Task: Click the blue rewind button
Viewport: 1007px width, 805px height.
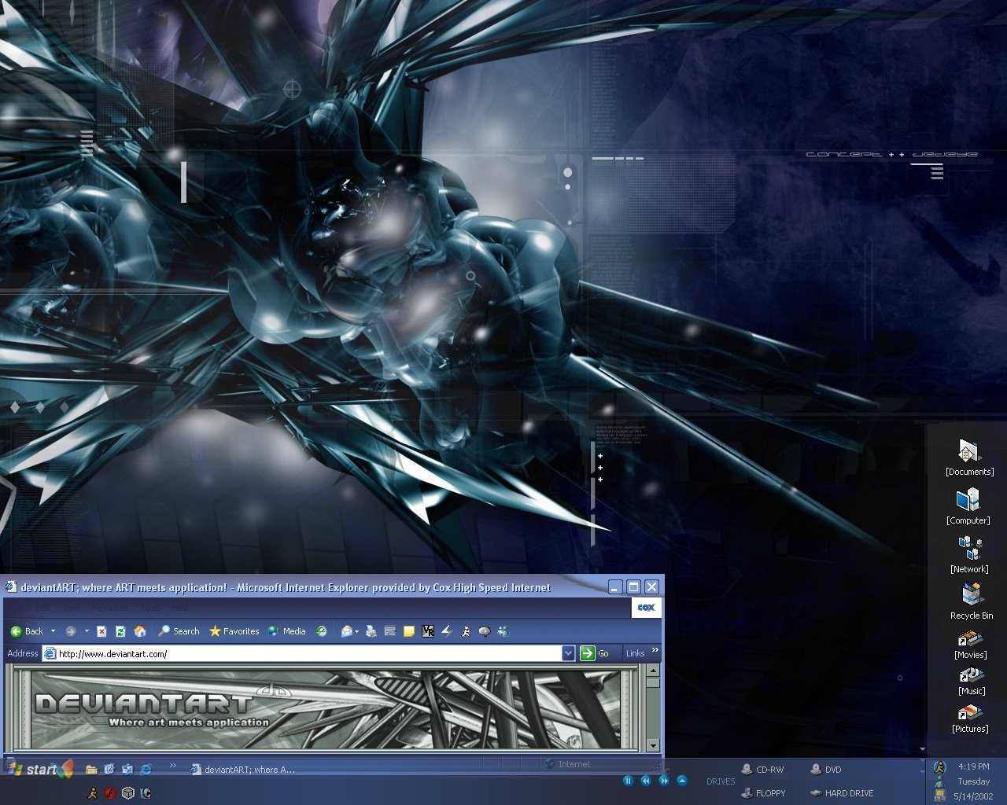Action: tap(646, 781)
